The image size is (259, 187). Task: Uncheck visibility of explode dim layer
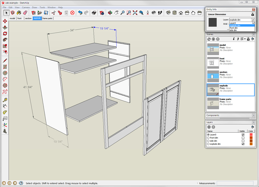pyautogui.click(x=243, y=144)
